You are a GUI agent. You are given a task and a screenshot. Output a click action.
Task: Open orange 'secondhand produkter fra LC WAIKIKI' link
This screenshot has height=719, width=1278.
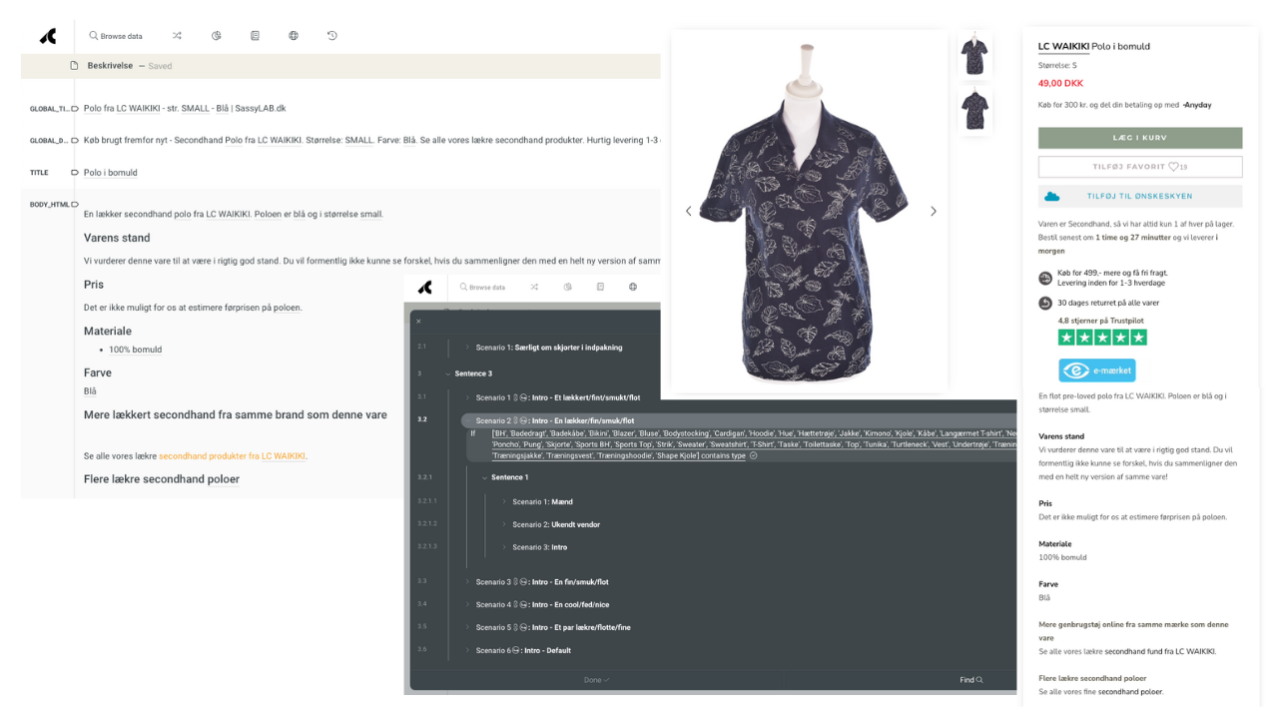coord(232,456)
